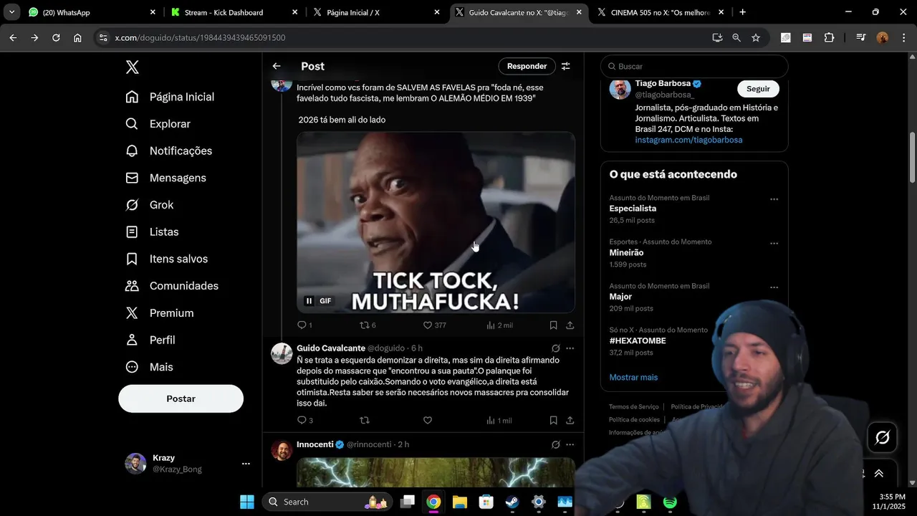Screen dimensions: 917x516
Task: Open Chrome extensions puzzle icon
Action: (829, 38)
